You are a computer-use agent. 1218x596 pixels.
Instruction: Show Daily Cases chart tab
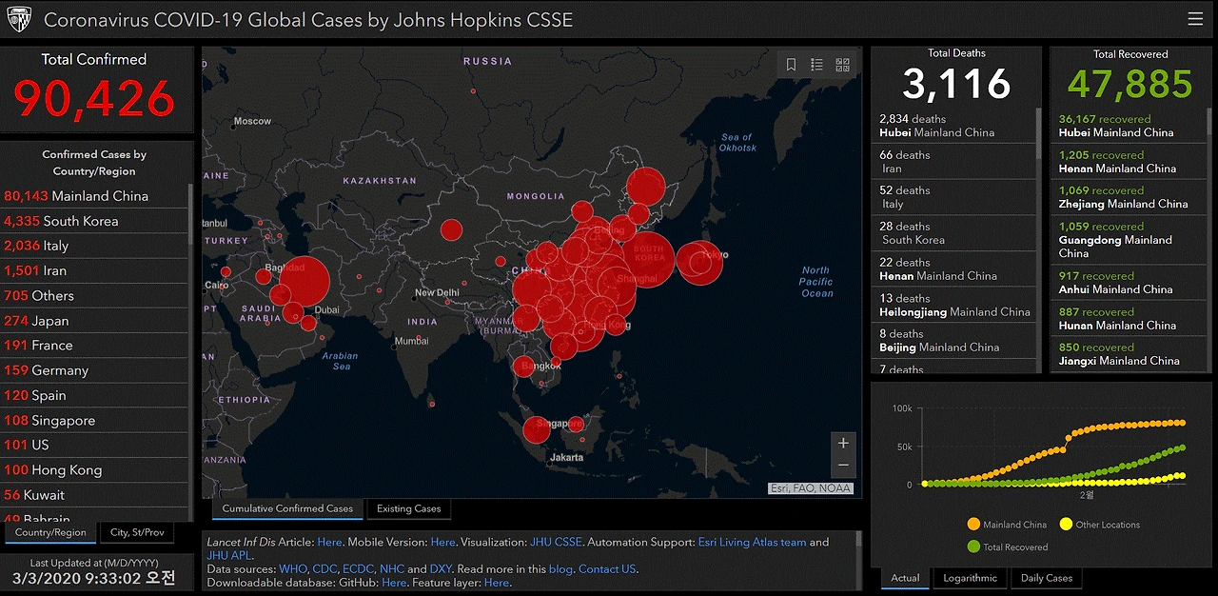click(x=1047, y=578)
